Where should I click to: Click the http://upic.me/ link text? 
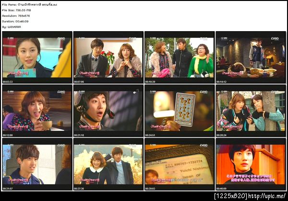pyautogui.click(x=267, y=196)
